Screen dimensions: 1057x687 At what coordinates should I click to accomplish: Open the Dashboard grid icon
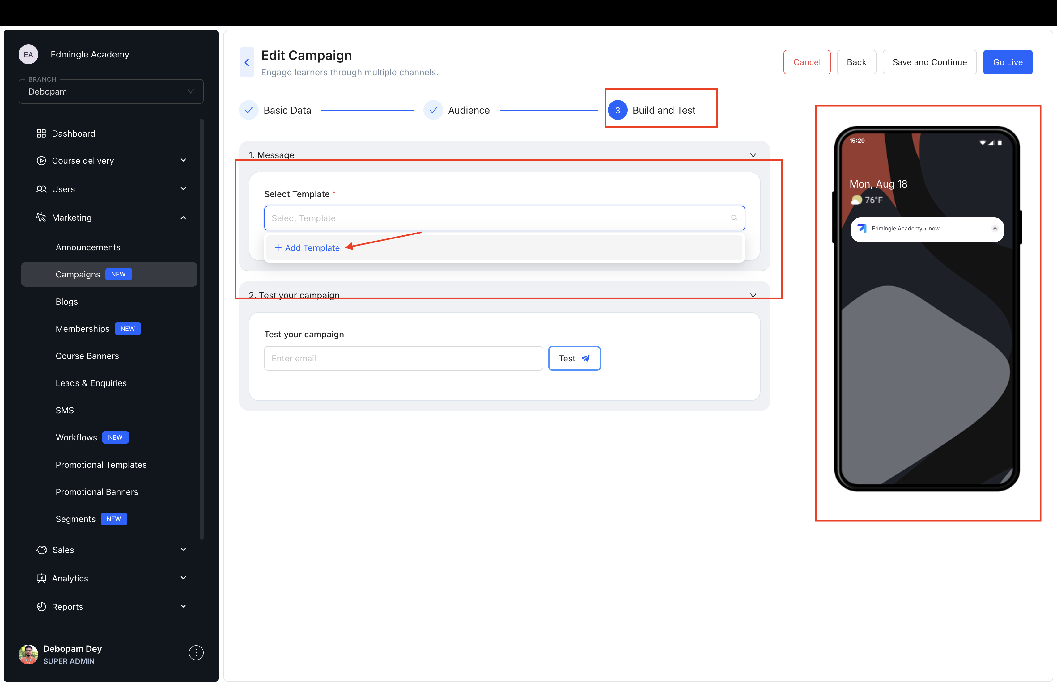coord(41,133)
